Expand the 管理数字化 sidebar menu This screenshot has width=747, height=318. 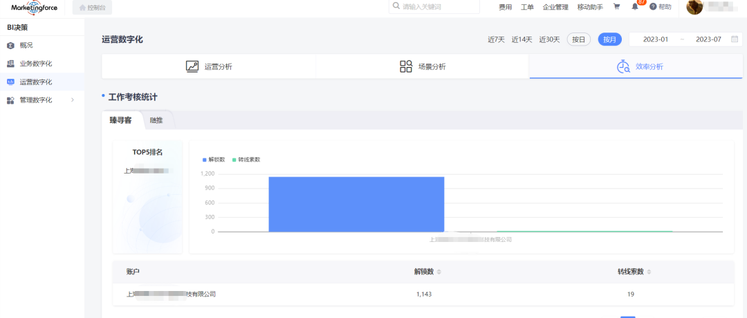pos(73,100)
